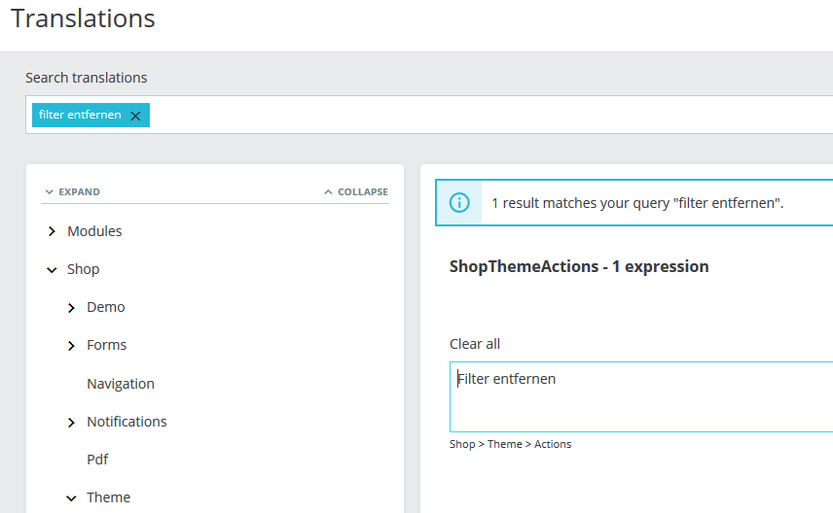This screenshot has height=513, width=833.
Task: Click COLLAPSE all tree button
Action: [x=356, y=192]
